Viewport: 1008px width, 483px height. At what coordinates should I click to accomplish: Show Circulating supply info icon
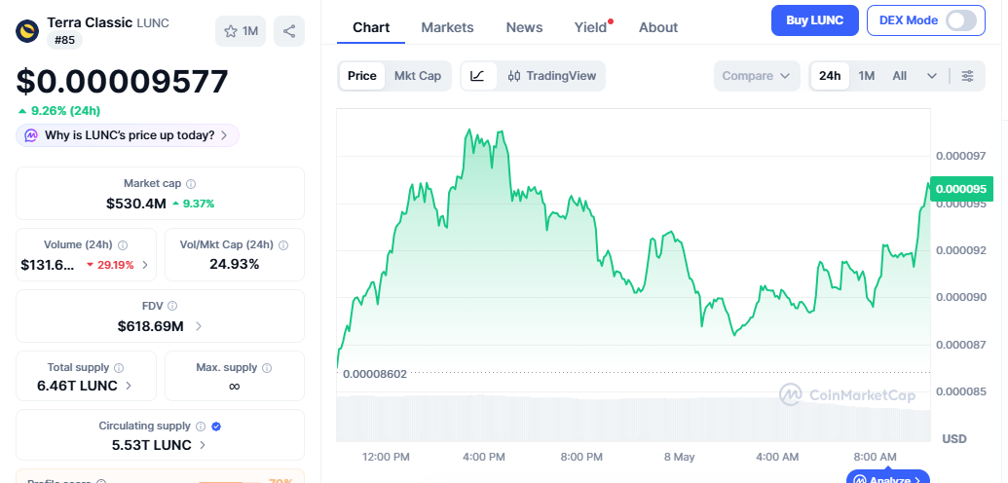pos(201,426)
